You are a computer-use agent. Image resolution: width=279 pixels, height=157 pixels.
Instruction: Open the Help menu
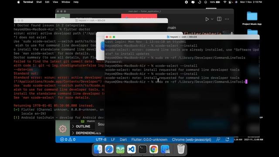76,2
